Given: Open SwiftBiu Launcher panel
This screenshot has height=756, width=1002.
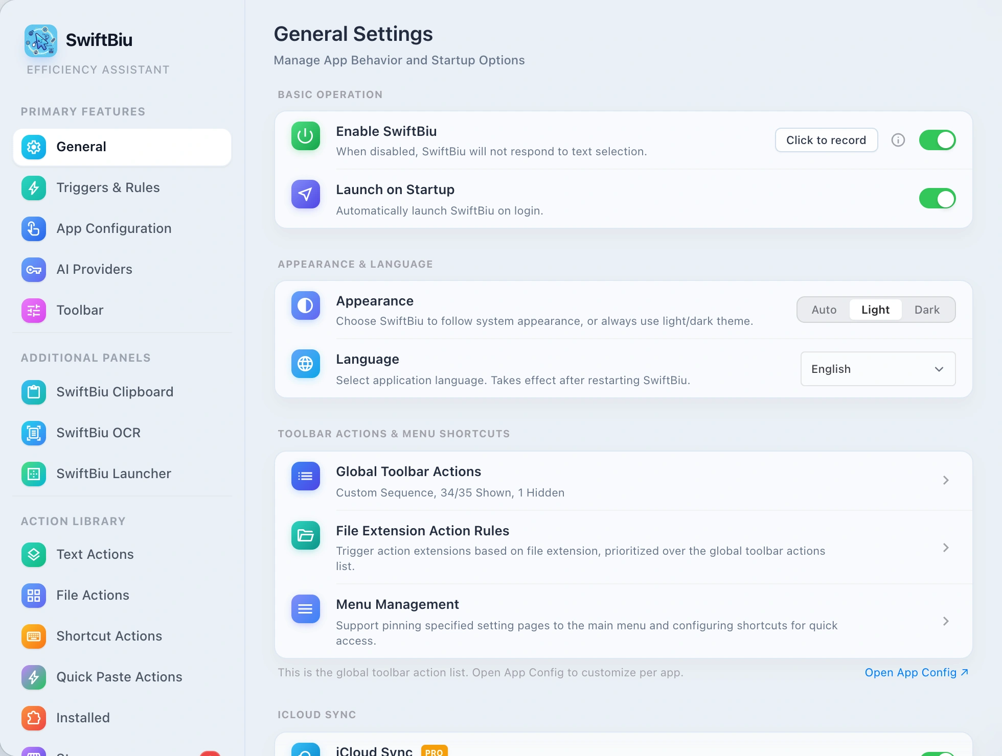Looking at the screenshot, I should 122,474.
